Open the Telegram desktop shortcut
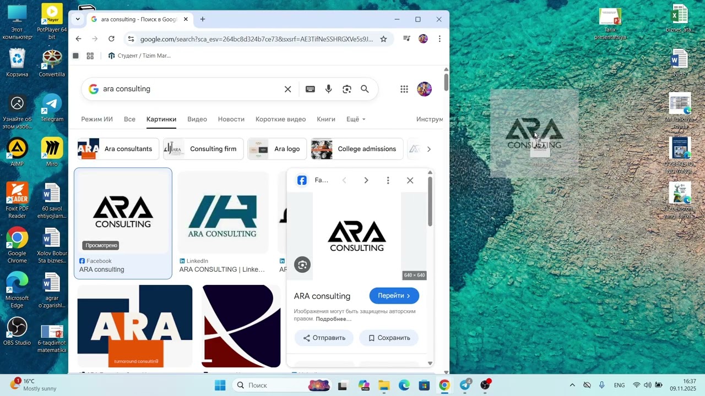This screenshot has height=396, width=705. coord(52,108)
